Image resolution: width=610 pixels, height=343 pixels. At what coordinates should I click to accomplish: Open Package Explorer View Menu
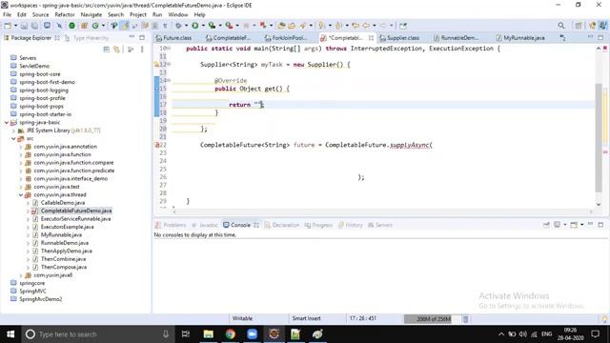(x=142, y=50)
